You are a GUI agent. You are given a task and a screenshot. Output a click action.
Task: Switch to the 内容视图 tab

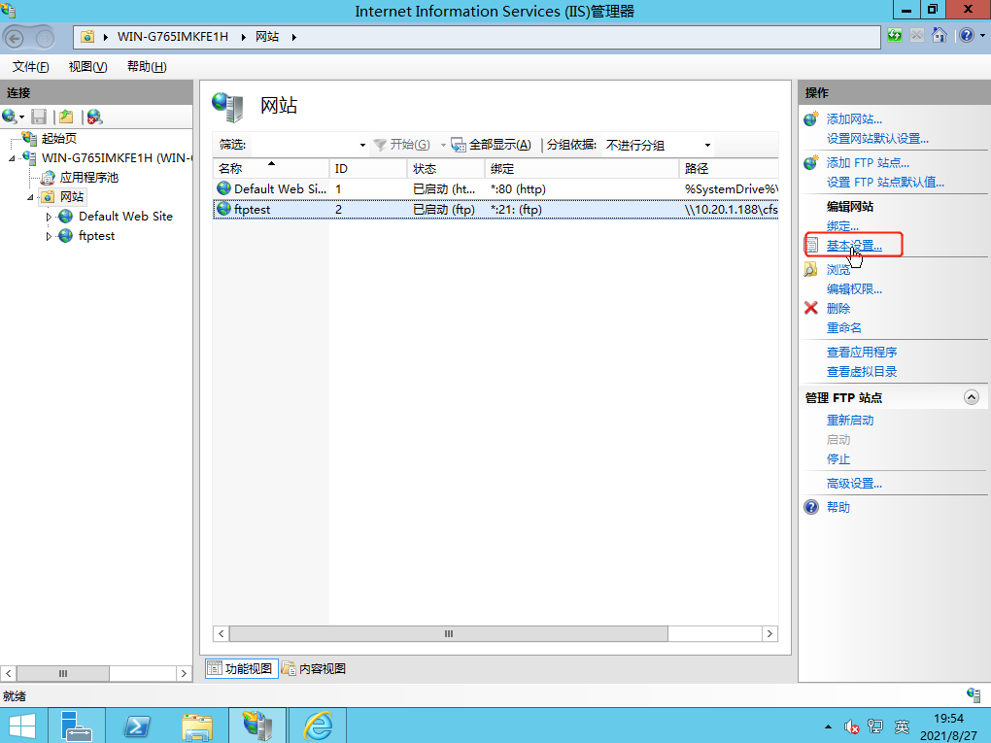[x=314, y=668]
